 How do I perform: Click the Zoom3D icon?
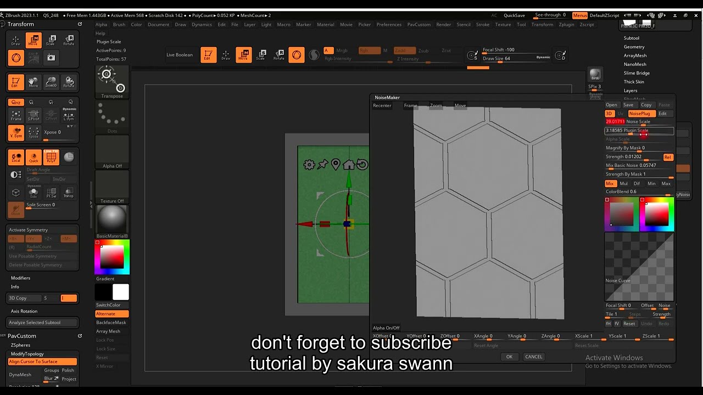(x=51, y=82)
